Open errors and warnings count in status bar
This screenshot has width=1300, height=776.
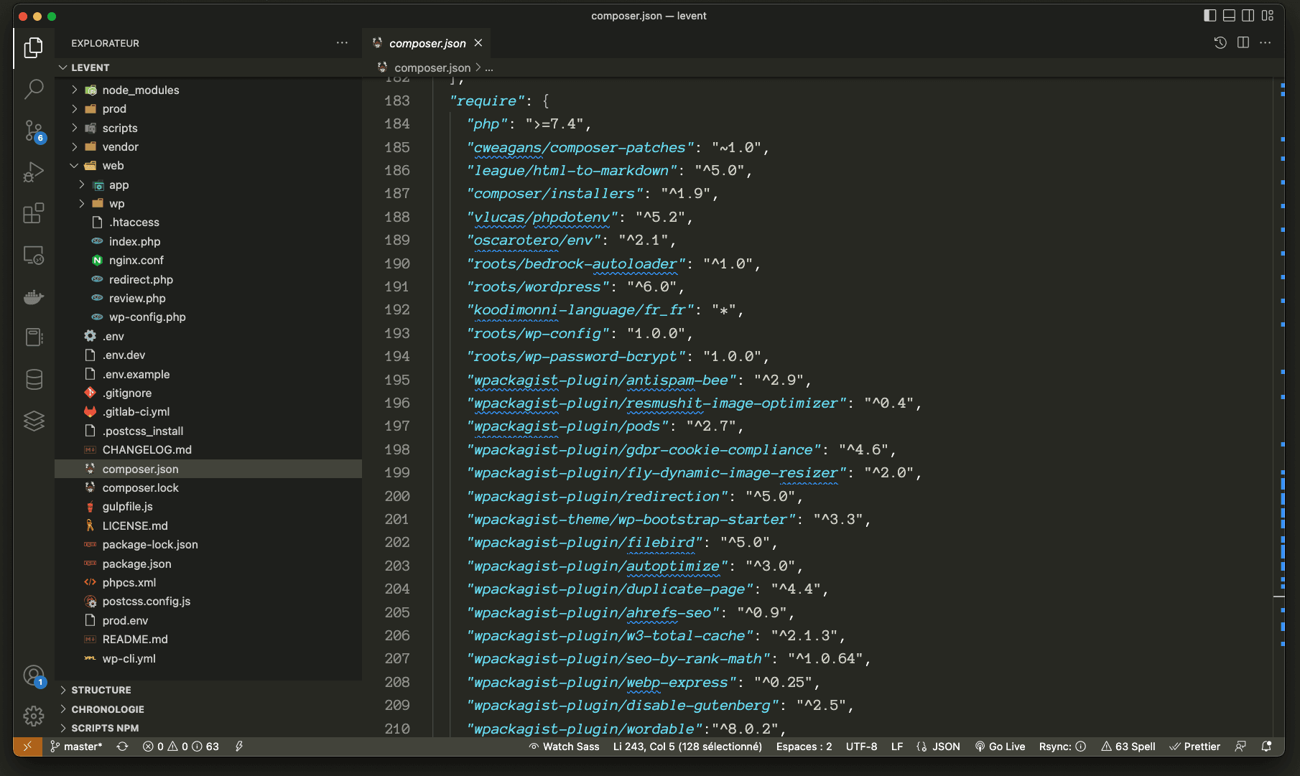(x=181, y=747)
